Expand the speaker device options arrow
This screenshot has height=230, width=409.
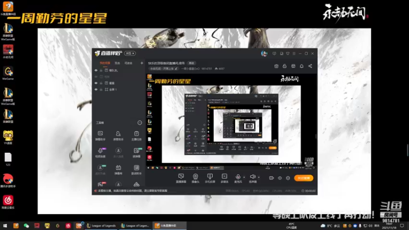click(259, 177)
